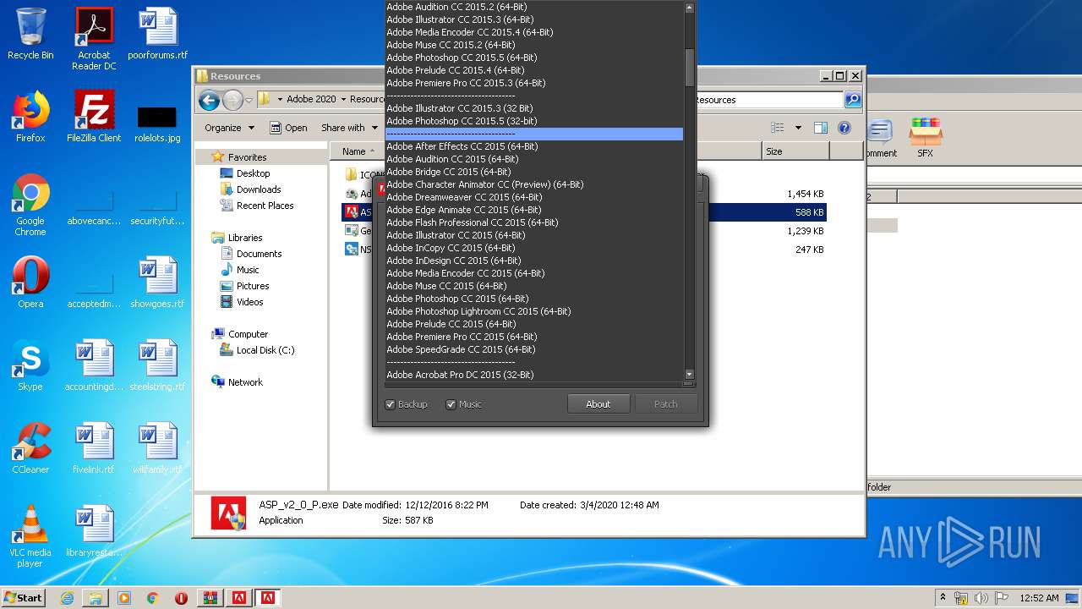Toggle the Backup checkbox
This screenshot has height=609, width=1082.
(x=390, y=404)
